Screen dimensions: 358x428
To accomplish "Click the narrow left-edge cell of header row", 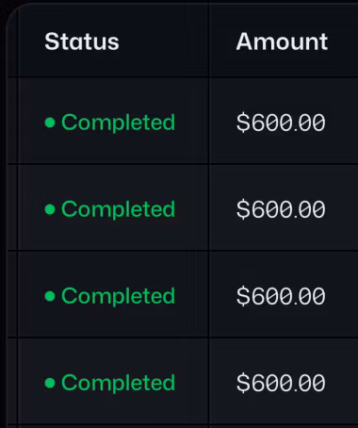I will click(12, 40).
